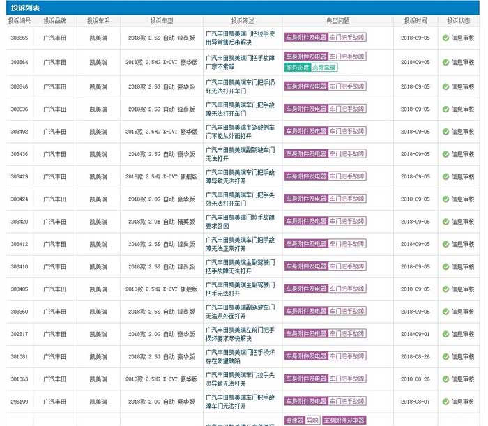Click status check icon for complaint 296199
This screenshot has width=488, height=426.
tap(445, 402)
